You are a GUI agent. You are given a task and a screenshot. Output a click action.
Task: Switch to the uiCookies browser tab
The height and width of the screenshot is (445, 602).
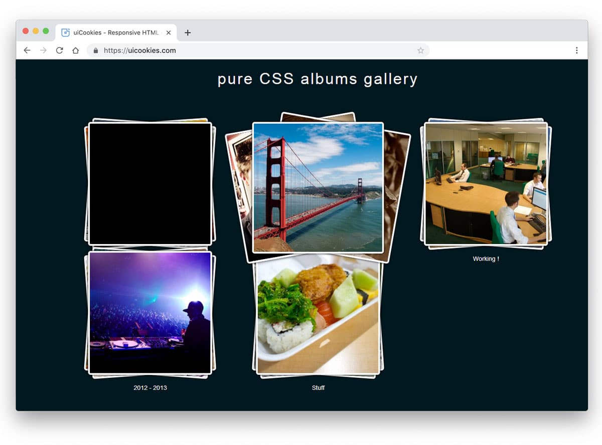point(115,32)
